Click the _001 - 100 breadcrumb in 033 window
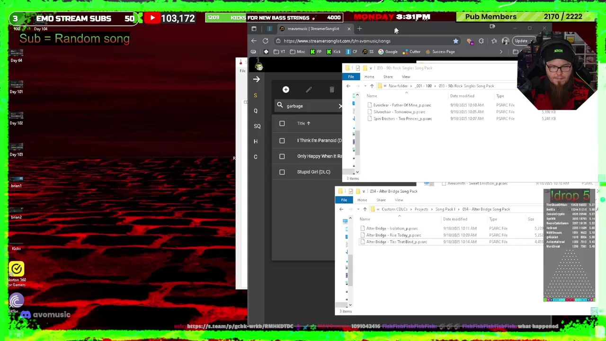The image size is (606, 341). click(x=423, y=86)
